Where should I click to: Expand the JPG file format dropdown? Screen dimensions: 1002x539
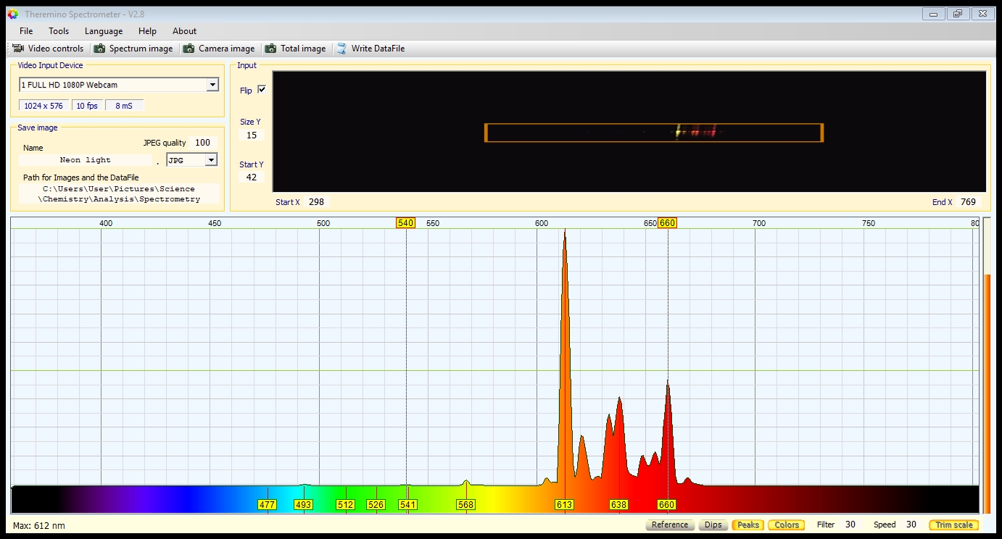(x=211, y=160)
